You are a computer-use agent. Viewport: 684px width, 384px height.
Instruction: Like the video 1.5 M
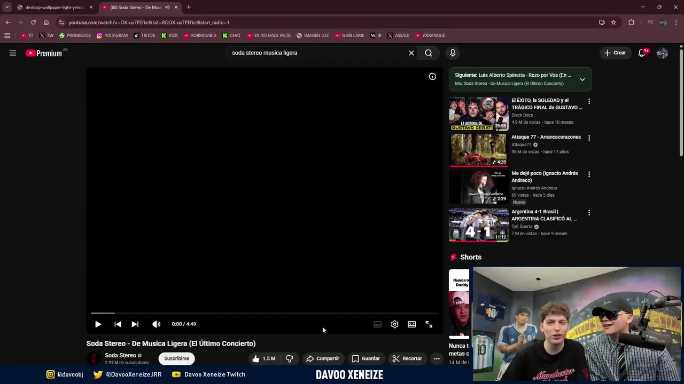click(264, 358)
